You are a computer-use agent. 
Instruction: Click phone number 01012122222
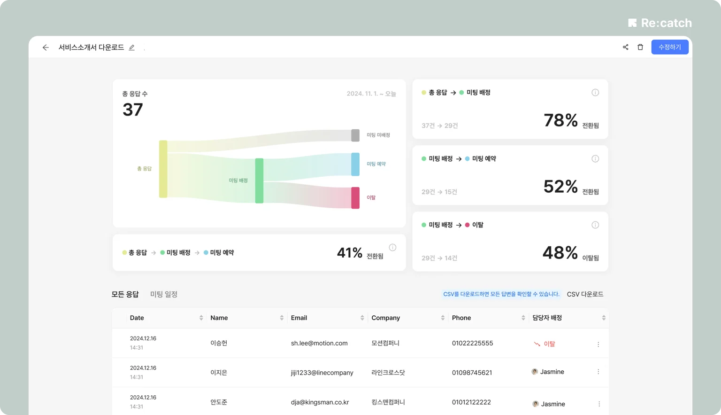pos(471,402)
